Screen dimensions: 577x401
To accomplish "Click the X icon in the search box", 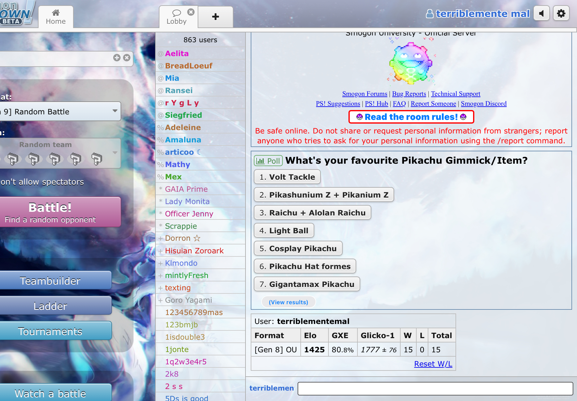I will pyautogui.click(x=127, y=58).
